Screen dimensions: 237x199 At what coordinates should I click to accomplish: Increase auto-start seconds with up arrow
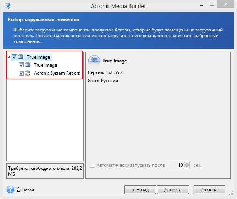[x=187, y=163]
